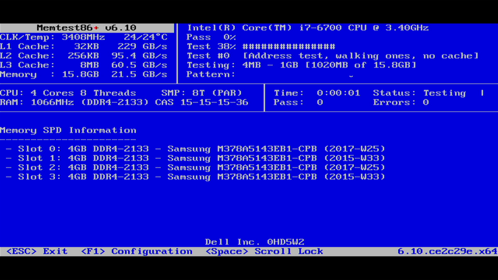
Task: Select the Slot 3 memory module row
Action: (x=195, y=177)
